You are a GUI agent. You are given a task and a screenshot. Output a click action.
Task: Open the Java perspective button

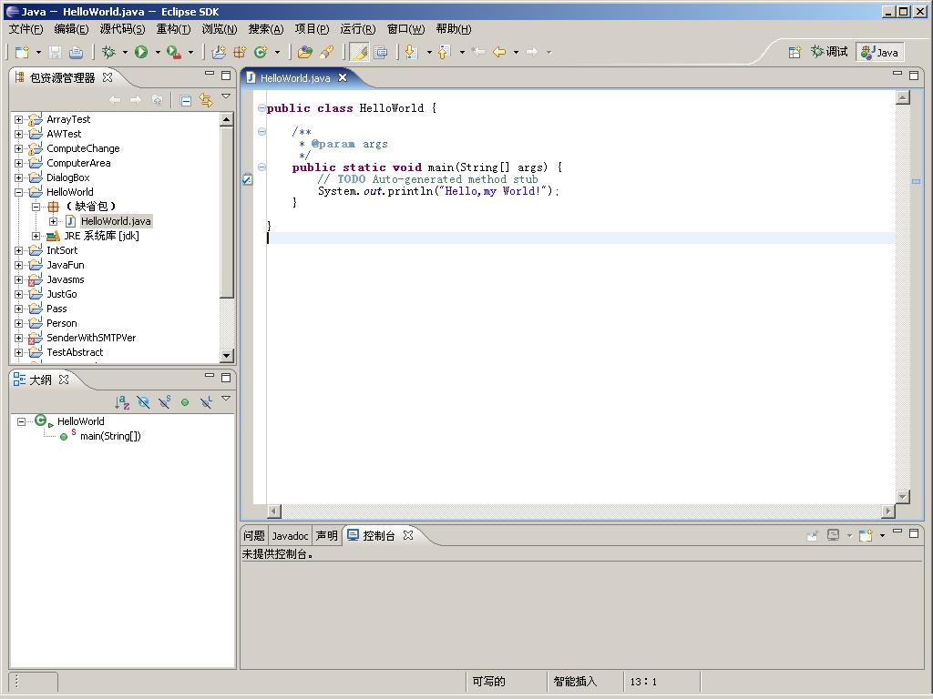point(879,53)
